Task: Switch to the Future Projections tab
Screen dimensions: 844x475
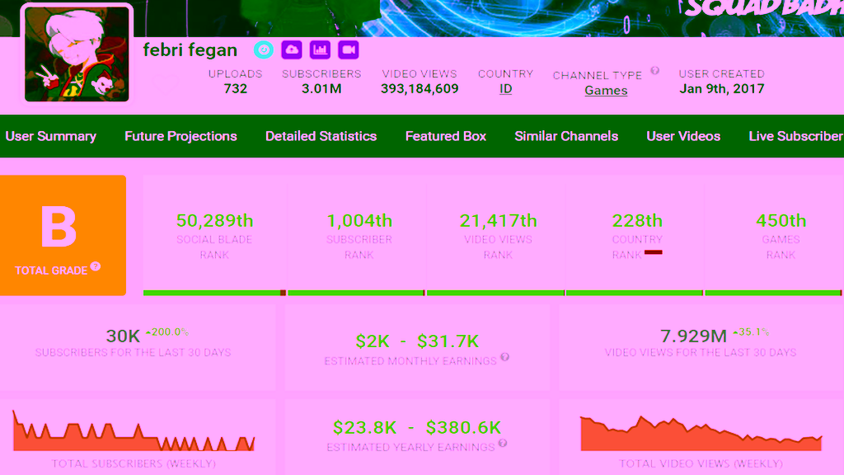Action: click(181, 136)
